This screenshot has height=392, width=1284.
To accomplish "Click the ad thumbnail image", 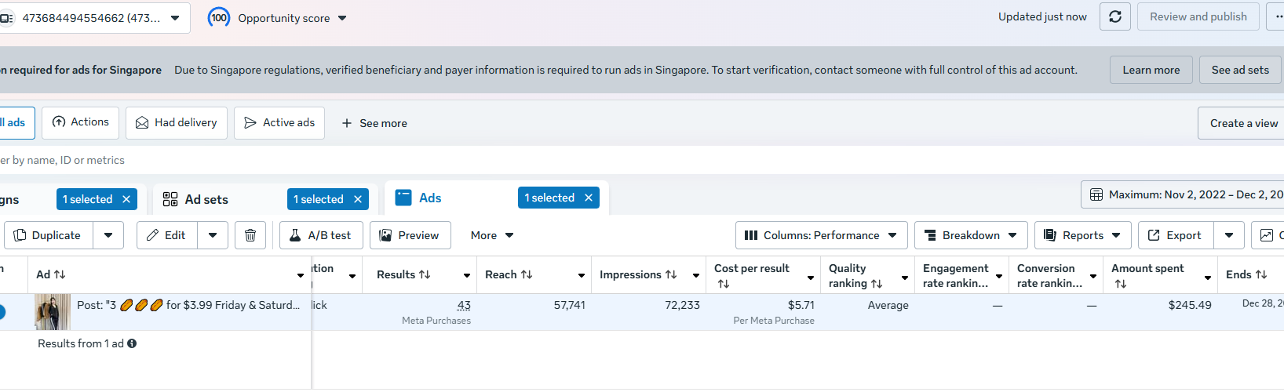I will (x=53, y=312).
